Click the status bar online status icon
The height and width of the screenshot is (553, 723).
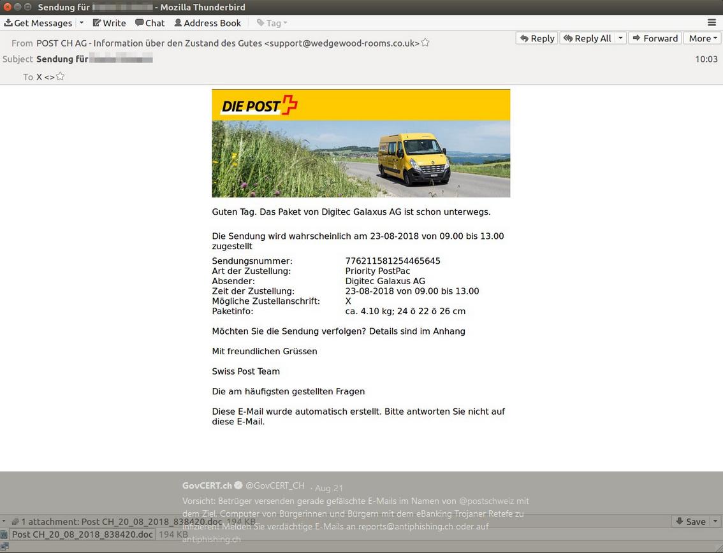pos(4,547)
